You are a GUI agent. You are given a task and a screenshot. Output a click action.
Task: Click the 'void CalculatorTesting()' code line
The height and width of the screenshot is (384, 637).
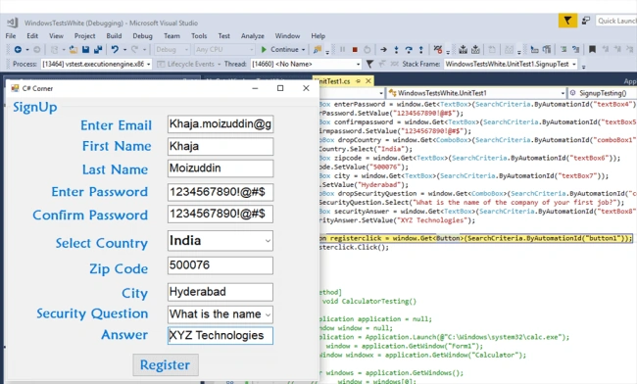pos(369,301)
